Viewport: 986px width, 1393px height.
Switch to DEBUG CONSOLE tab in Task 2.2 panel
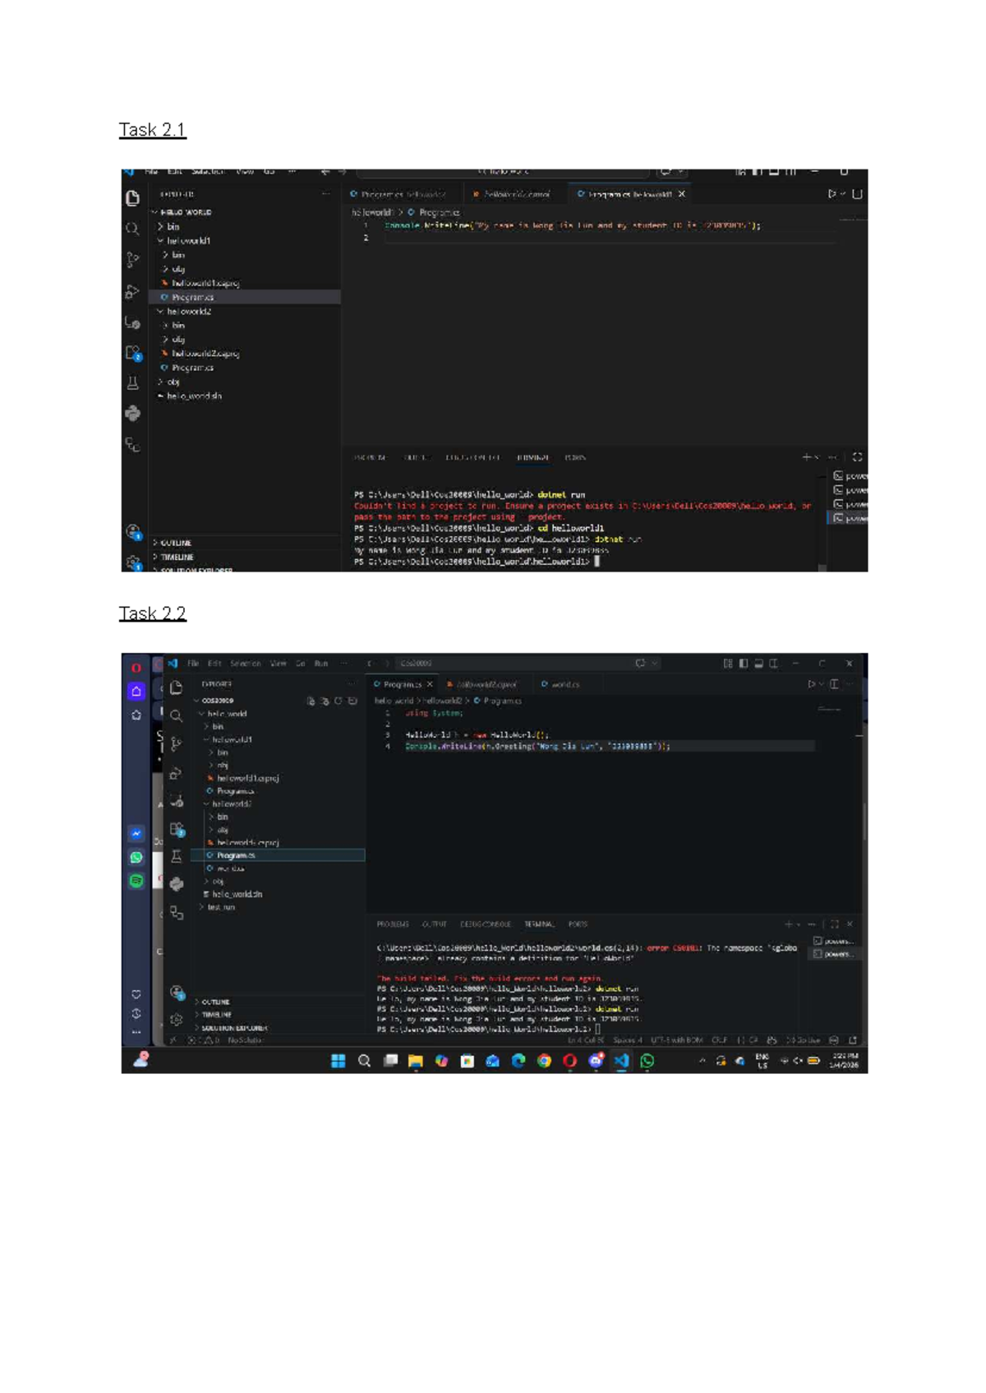(x=486, y=924)
